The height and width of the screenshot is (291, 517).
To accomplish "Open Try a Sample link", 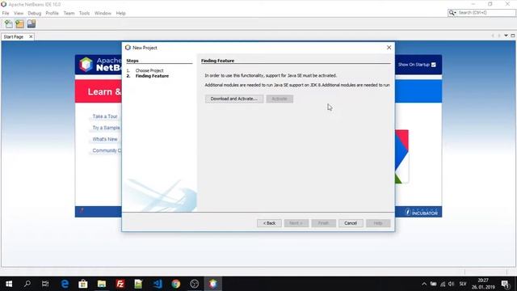I will [106, 128].
